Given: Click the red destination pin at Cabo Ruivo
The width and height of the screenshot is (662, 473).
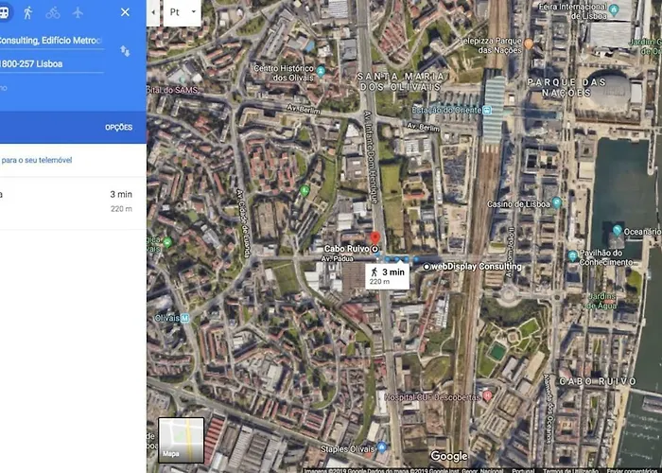Looking at the screenshot, I should (375, 238).
